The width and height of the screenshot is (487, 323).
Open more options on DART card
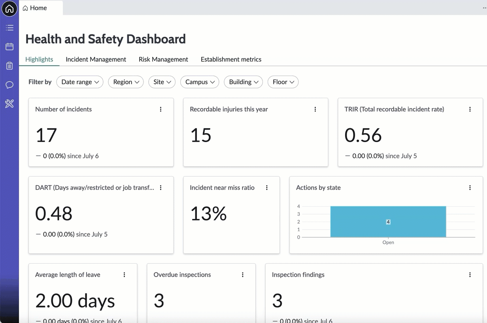(x=160, y=188)
